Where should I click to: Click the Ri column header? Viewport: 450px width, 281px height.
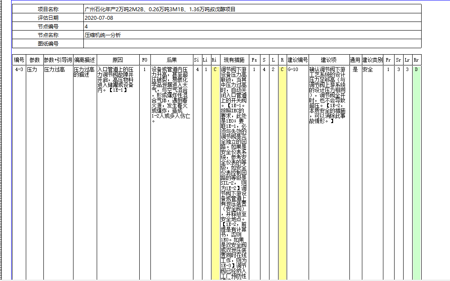tap(215, 60)
